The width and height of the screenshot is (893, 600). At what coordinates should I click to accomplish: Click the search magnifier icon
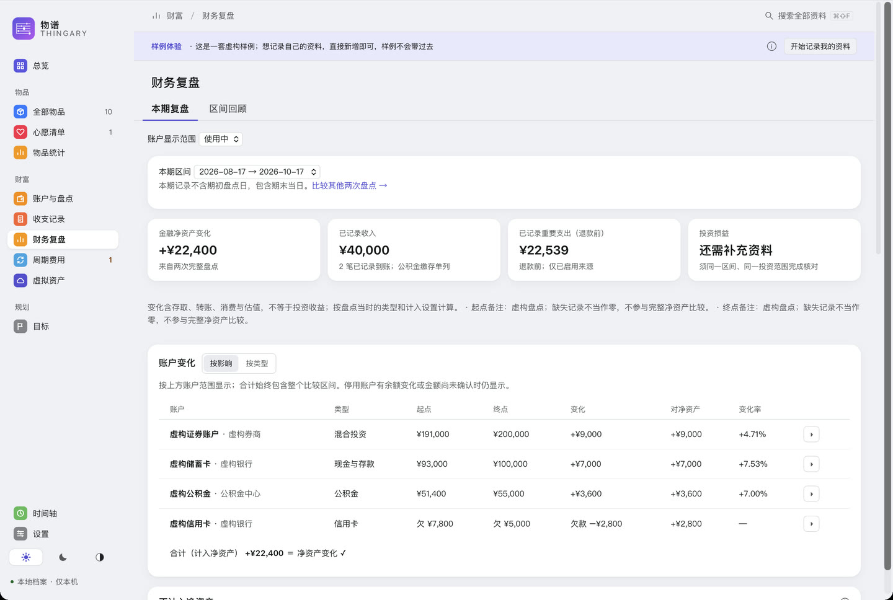(x=769, y=16)
